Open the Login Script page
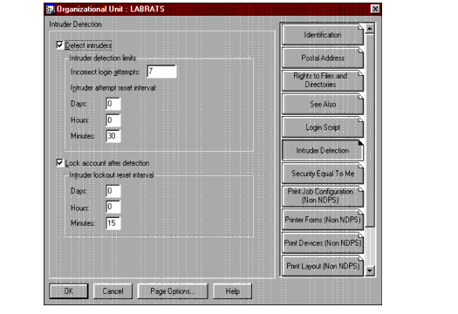This screenshot has height=314, width=458. pyautogui.click(x=323, y=127)
